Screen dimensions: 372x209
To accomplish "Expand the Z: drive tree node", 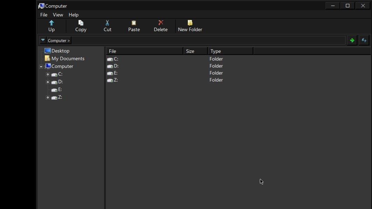I will click(x=48, y=97).
